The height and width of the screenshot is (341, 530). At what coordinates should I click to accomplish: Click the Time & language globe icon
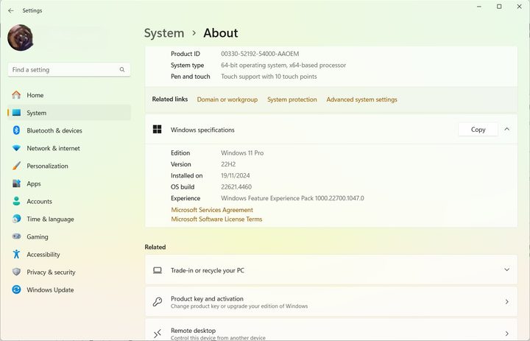click(16, 219)
